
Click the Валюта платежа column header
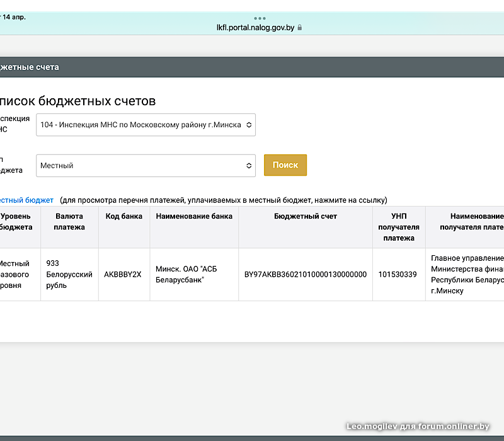click(69, 222)
